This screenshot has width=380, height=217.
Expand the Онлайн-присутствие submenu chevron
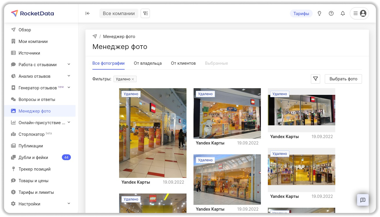click(x=69, y=122)
